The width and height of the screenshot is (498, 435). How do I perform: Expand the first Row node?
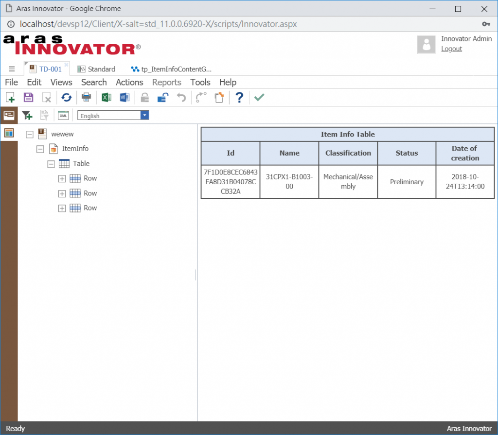pos(62,179)
